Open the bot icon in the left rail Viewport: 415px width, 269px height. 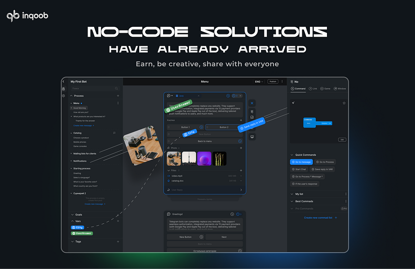63,89
